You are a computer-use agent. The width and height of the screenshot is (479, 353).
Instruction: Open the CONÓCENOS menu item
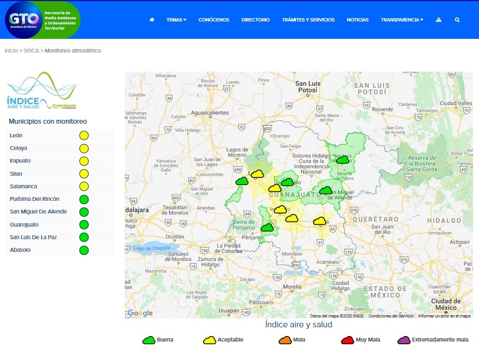[214, 20]
